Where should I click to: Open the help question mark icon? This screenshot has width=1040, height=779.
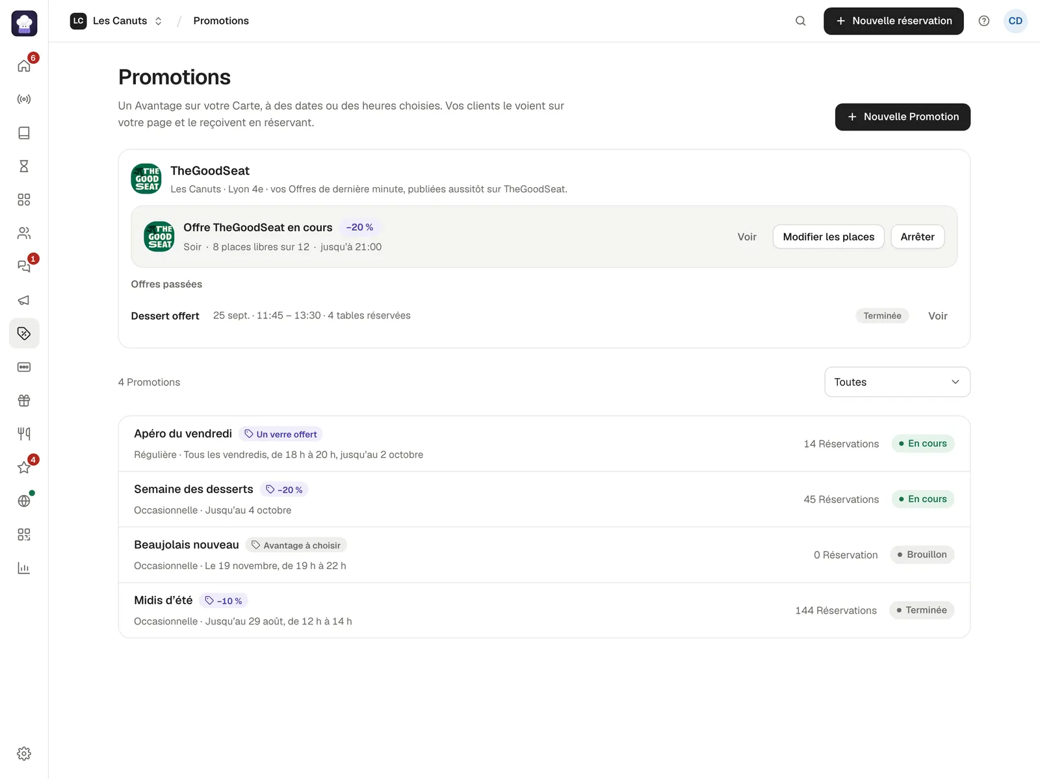984,21
